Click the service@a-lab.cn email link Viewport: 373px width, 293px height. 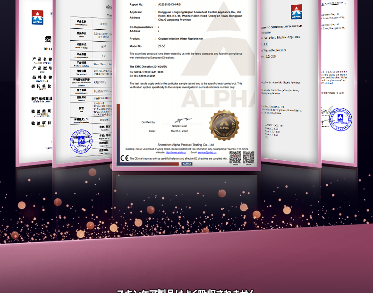(207, 152)
